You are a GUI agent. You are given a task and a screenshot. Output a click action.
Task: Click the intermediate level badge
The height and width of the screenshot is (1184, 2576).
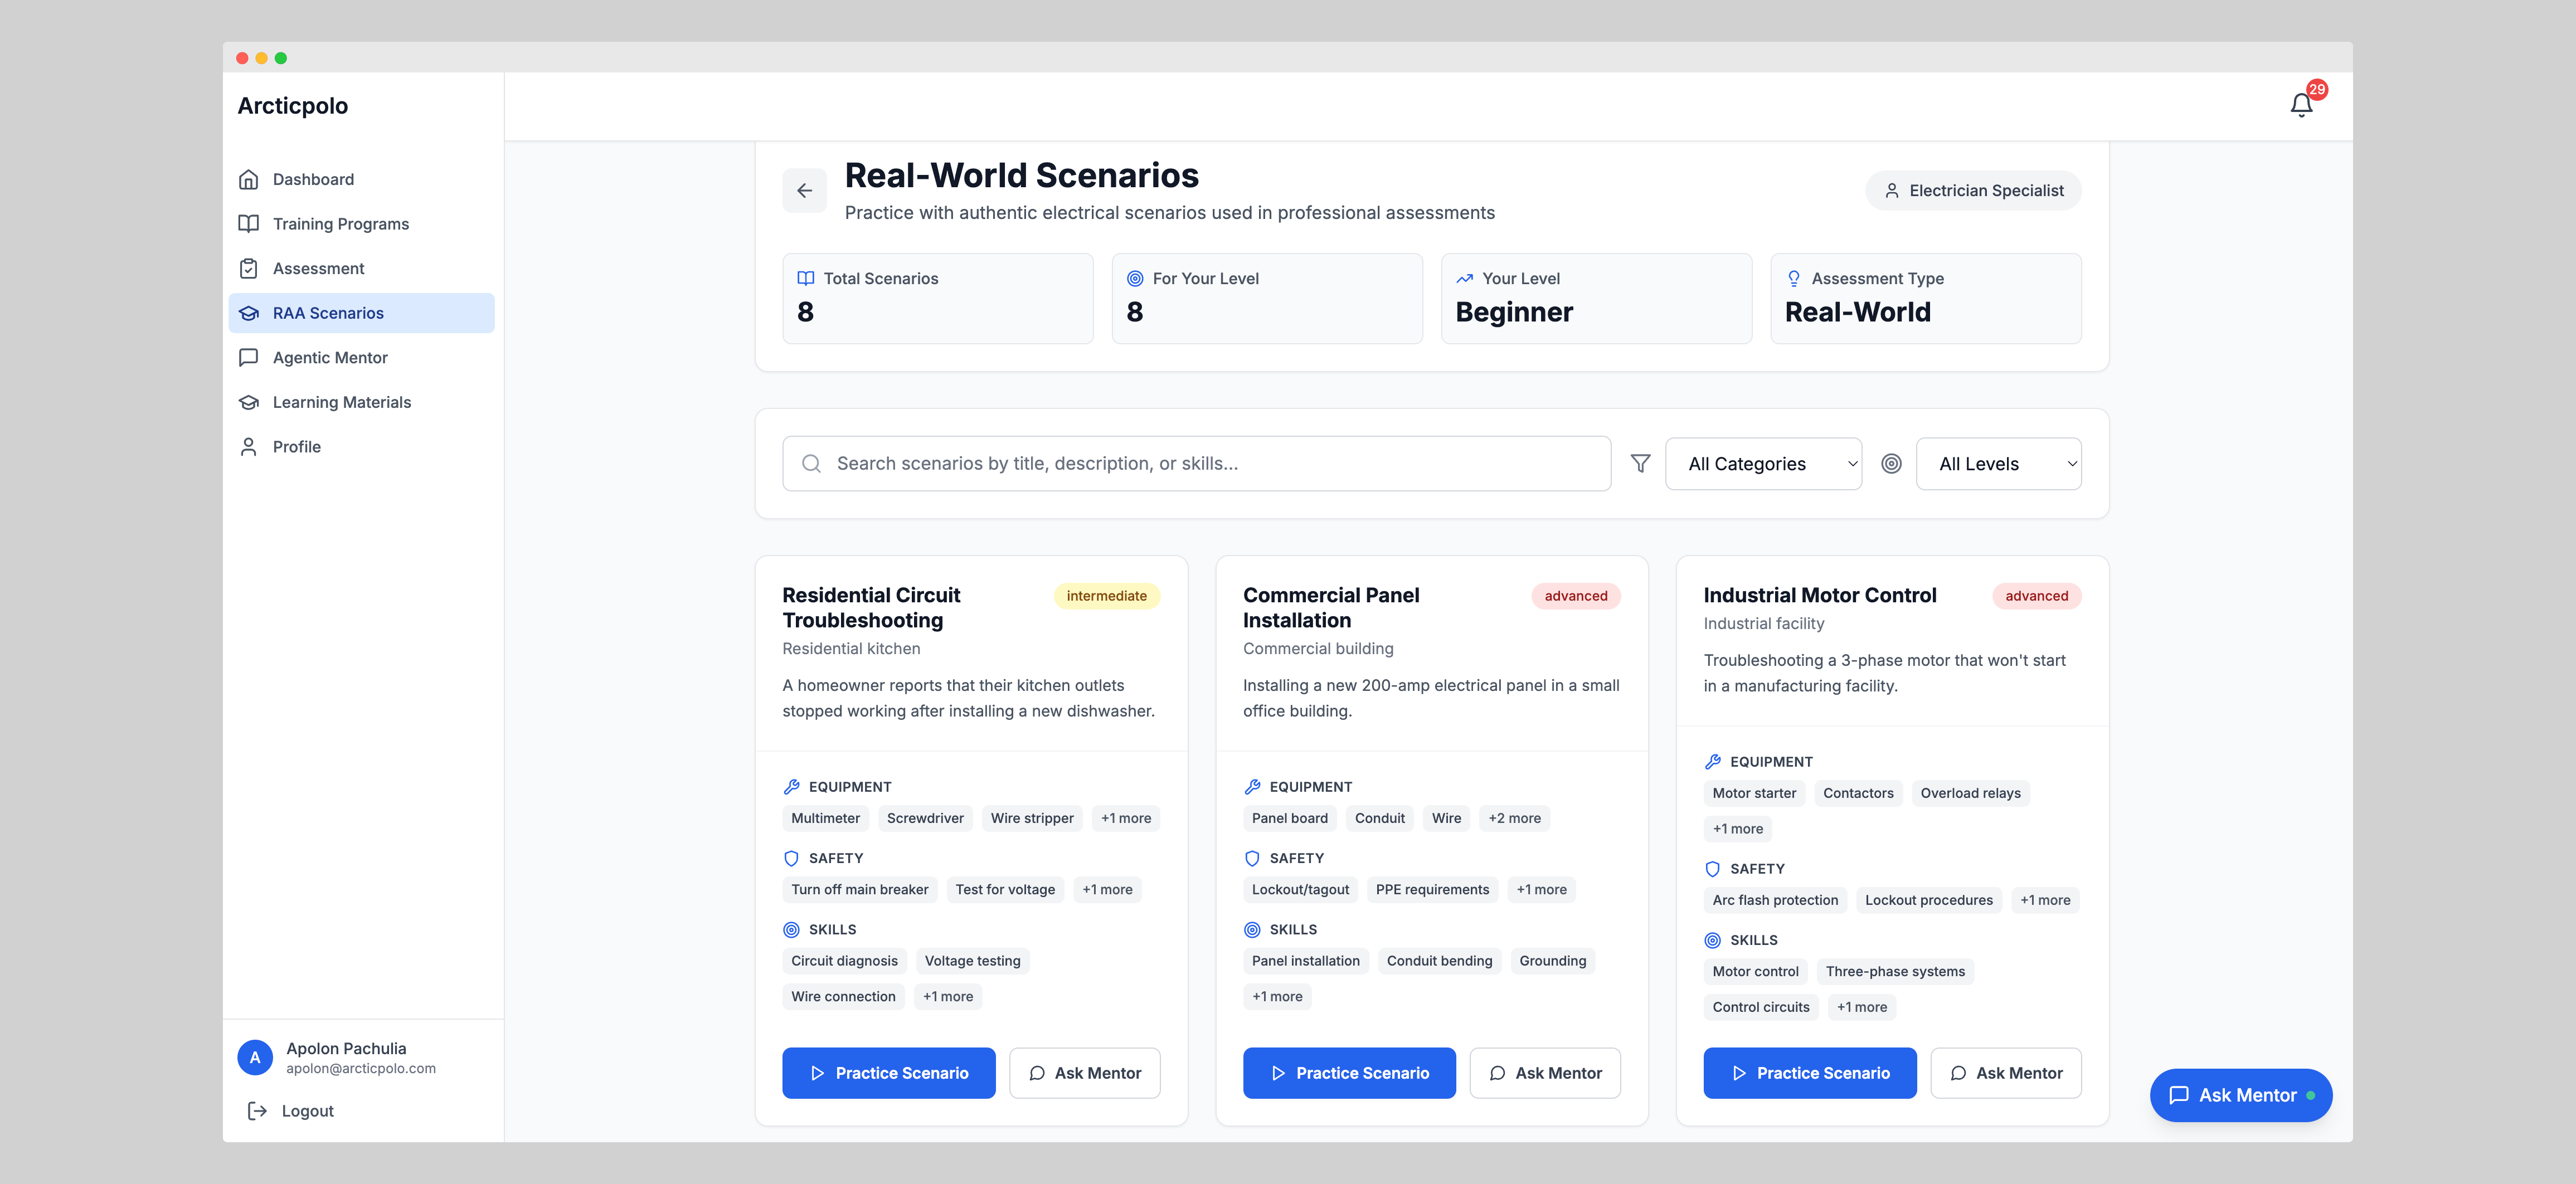1106,596
